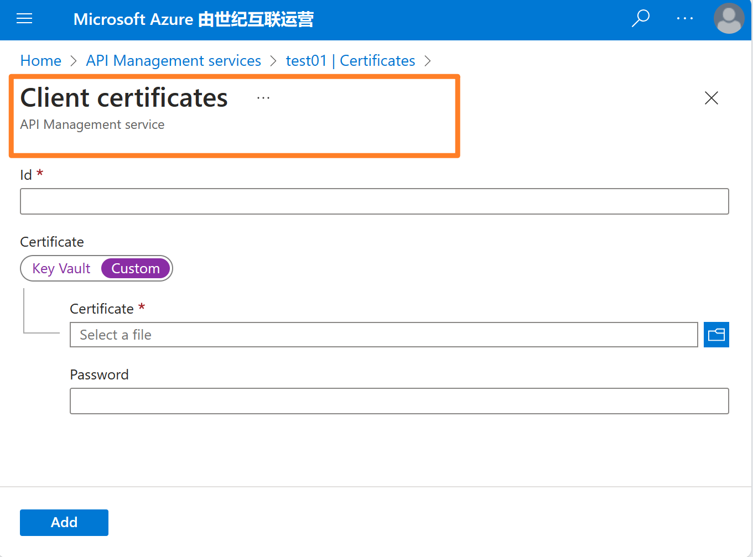The width and height of the screenshot is (753, 557).
Task: Click the Select a file field
Action: coord(383,335)
